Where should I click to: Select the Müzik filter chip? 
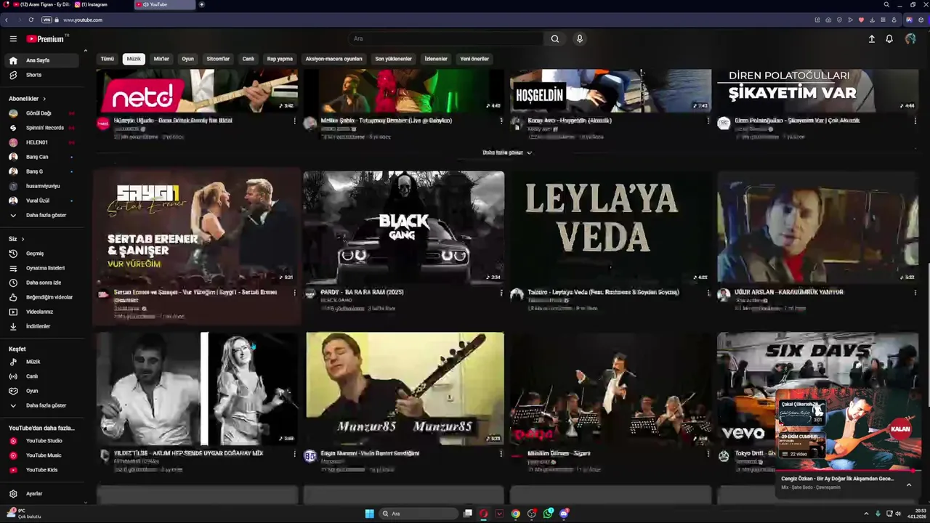[x=134, y=59]
